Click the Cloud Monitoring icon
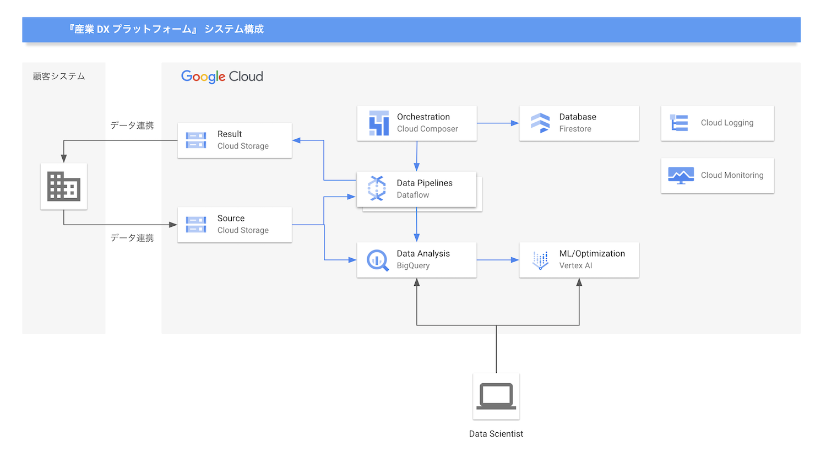This screenshot has width=826, height=457. coord(681,176)
